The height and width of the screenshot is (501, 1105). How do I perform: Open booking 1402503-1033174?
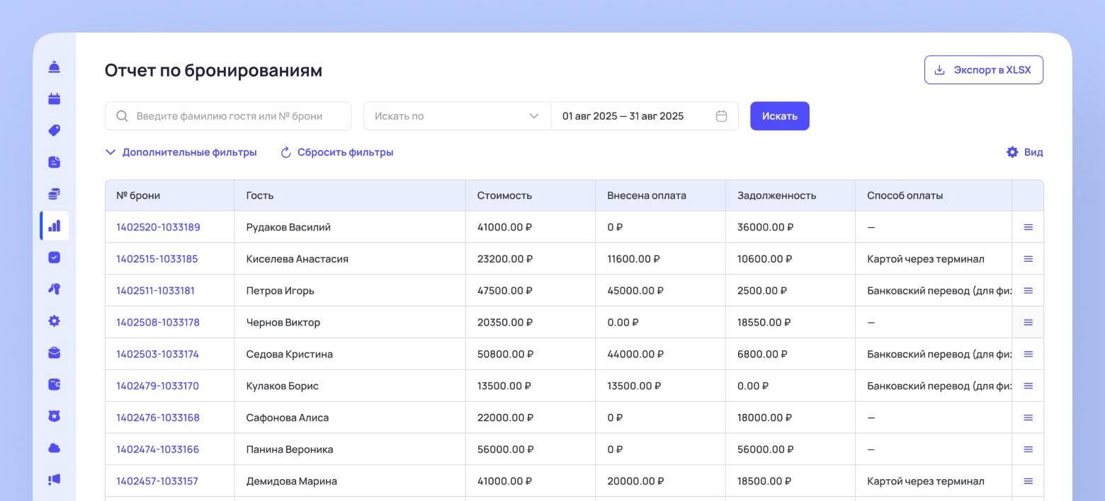coord(157,354)
